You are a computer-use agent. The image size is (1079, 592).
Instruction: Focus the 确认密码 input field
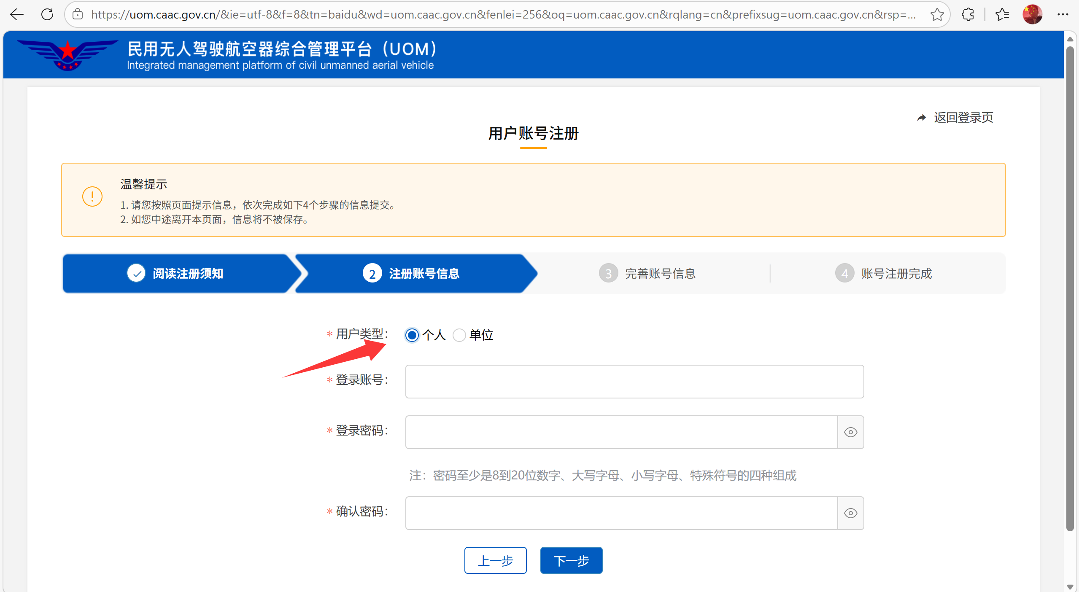[x=621, y=513]
